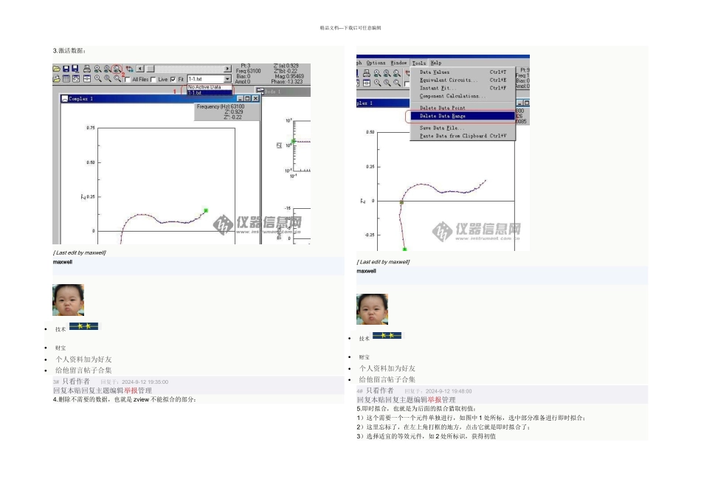
Task: Click 给他留言 link under right avatar
Action: pyautogui.click(x=373, y=379)
